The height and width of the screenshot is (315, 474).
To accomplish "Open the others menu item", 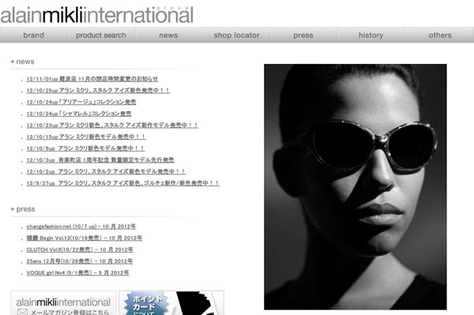I will pyautogui.click(x=440, y=35).
